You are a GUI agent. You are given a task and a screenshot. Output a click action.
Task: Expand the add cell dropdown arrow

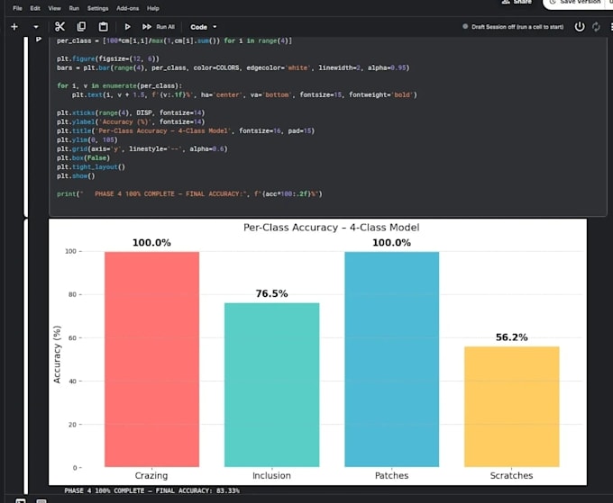[36, 27]
